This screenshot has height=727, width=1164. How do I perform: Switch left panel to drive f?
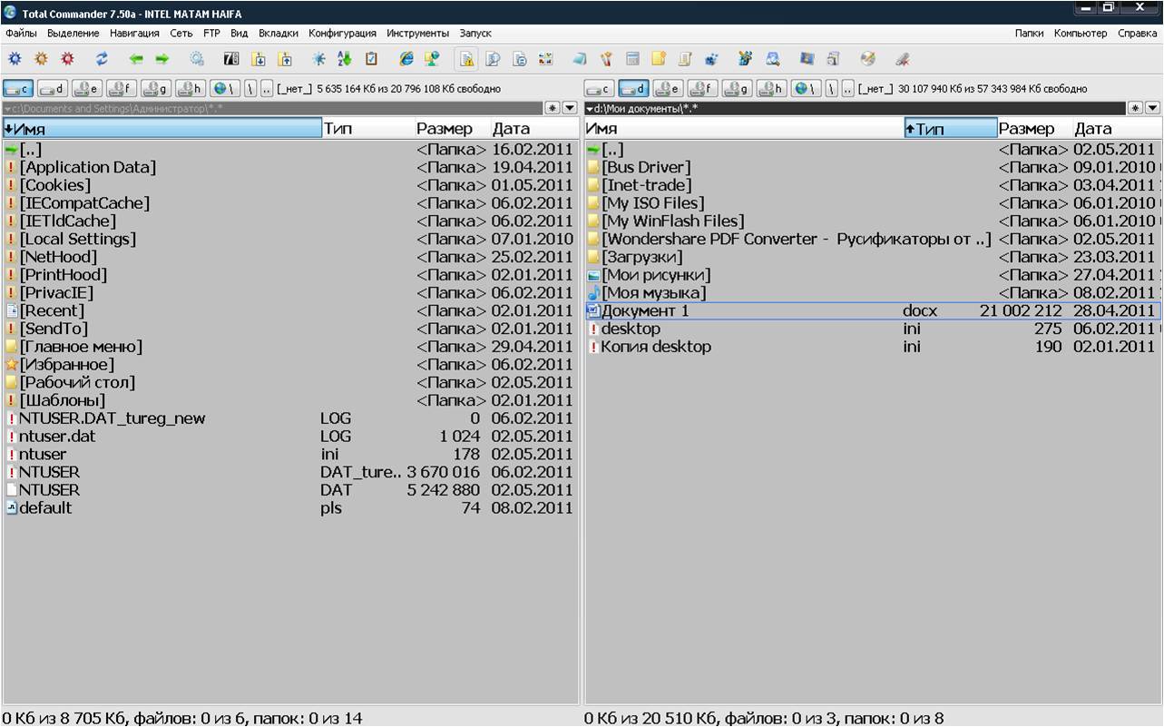pyautogui.click(x=122, y=89)
